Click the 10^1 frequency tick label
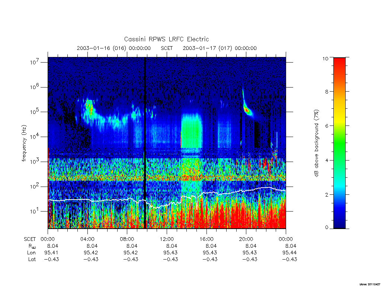This screenshot has width=381, height=286. [35, 212]
